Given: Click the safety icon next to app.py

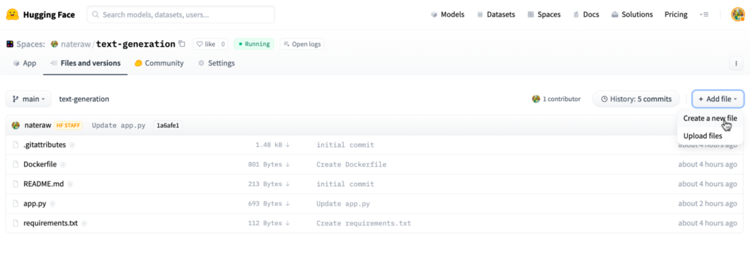Looking at the screenshot, I should 53,204.
